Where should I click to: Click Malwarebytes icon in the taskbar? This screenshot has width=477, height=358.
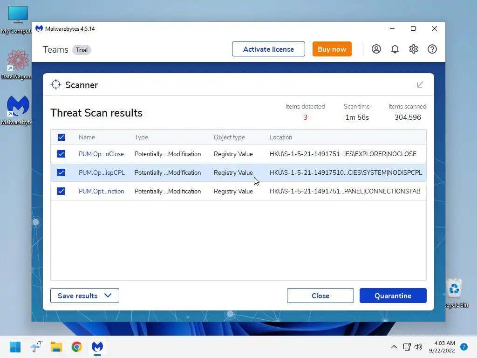97,347
